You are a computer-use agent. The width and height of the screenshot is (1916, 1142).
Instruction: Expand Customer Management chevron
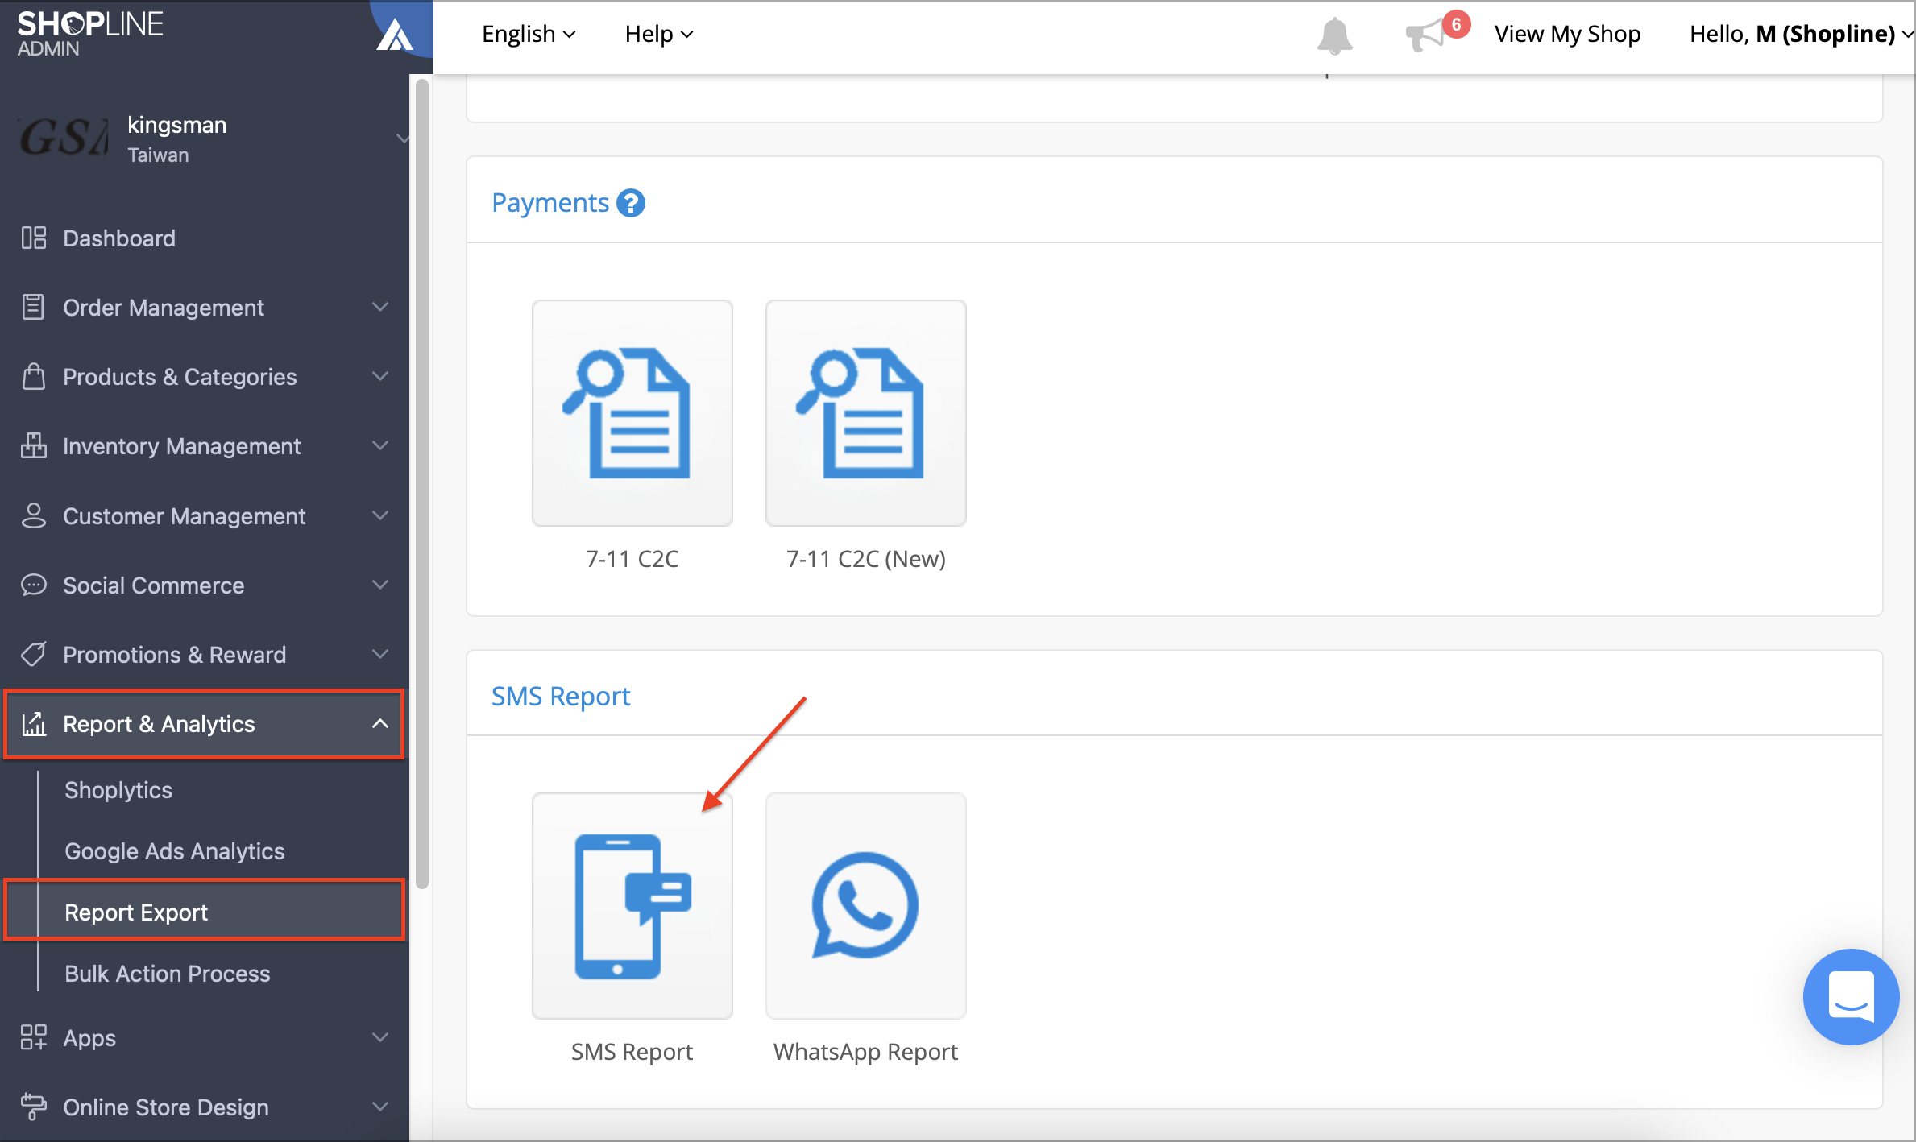click(380, 515)
